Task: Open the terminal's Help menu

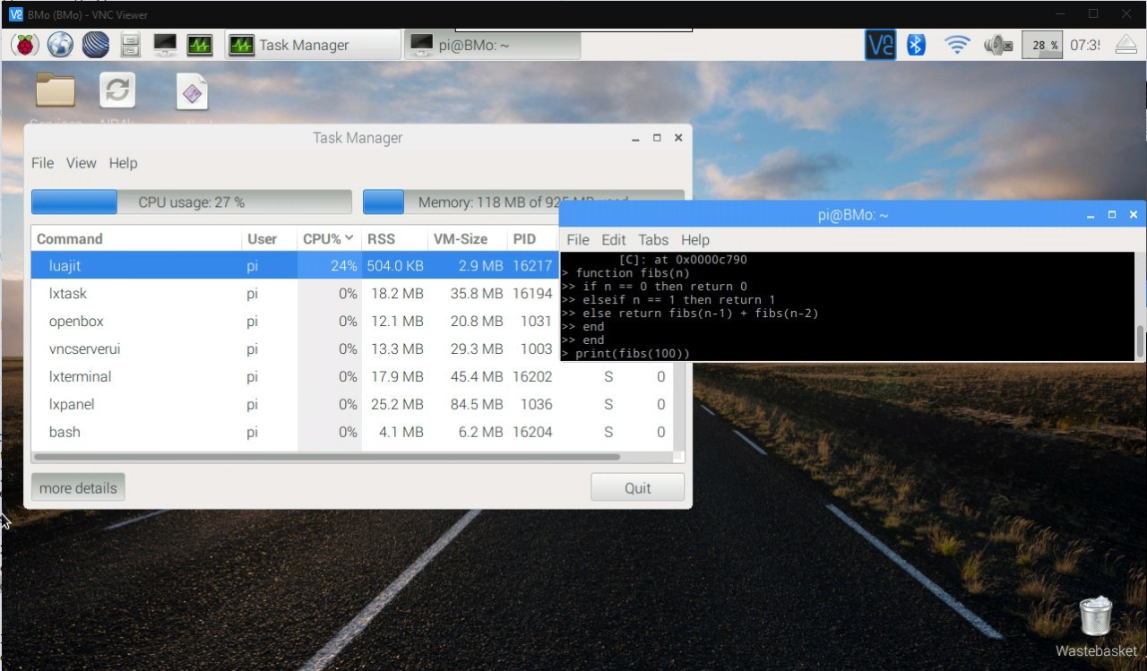Action: click(694, 239)
